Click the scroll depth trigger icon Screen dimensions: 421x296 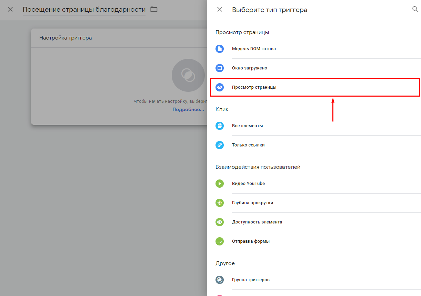(220, 203)
